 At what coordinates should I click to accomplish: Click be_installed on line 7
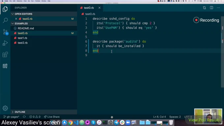pyautogui.click(x=129, y=46)
